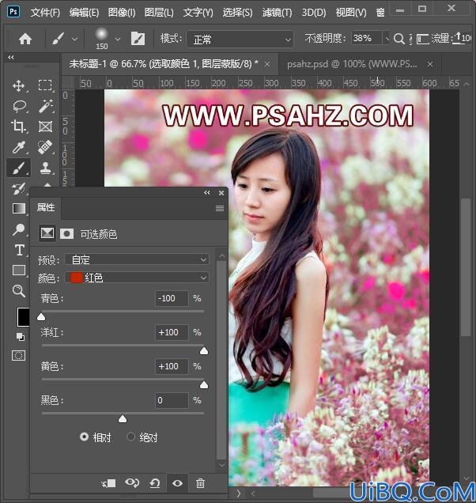The height and width of the screenshot is (503, 476).
Task: Clip adjustment to layer below
Action: 109,483
